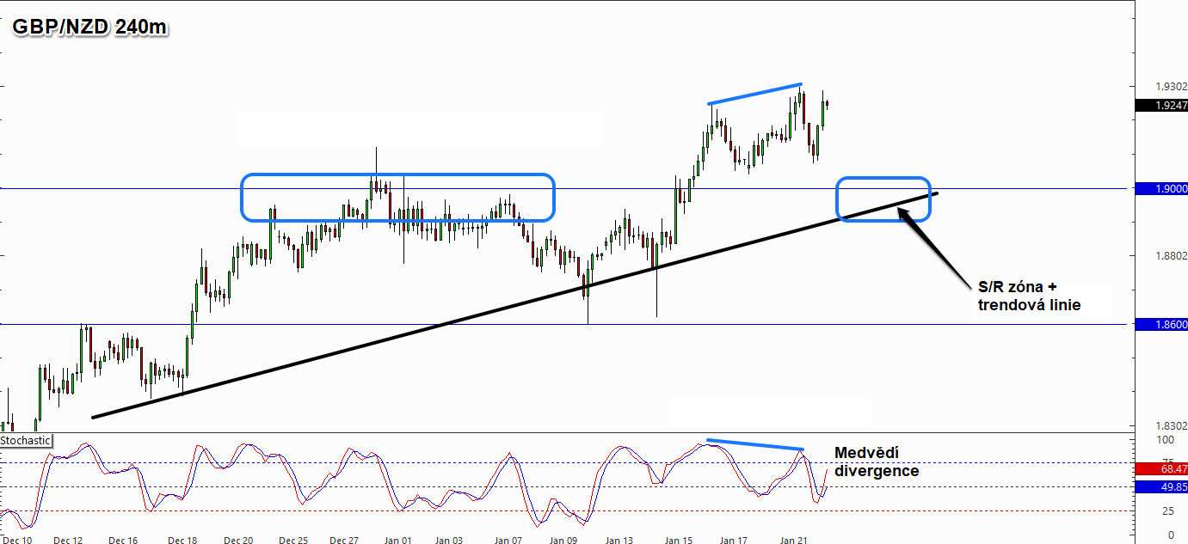This screenshot has width=1188, height=544.
Task: Click the Jan 07 date label
Action: pos(508,541)
